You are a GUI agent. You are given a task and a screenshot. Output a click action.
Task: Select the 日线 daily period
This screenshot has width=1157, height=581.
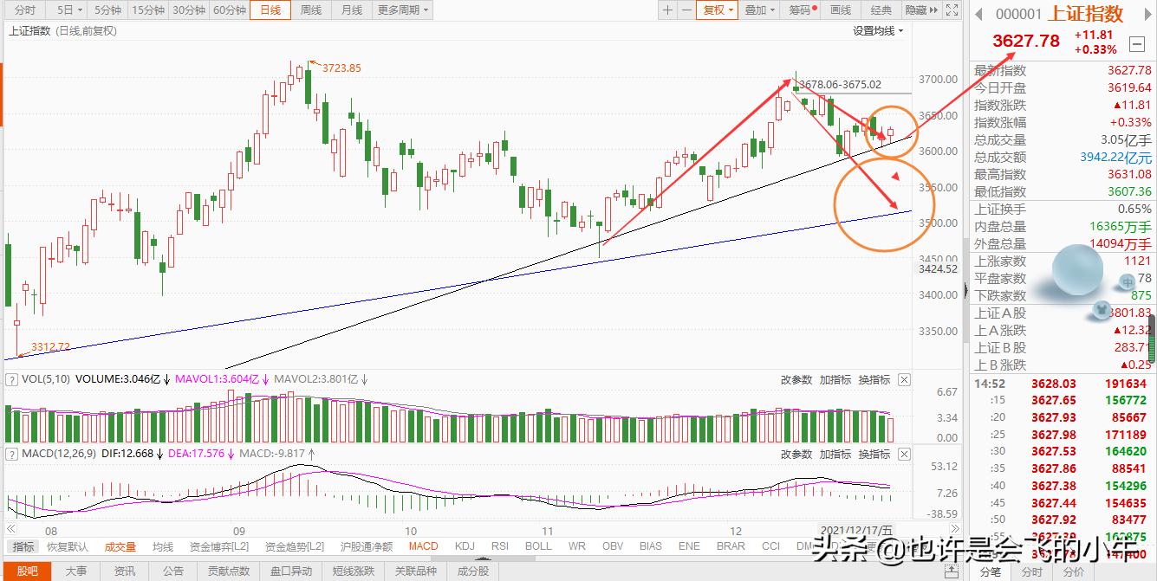pyautogui.click(x=270, y=10)
